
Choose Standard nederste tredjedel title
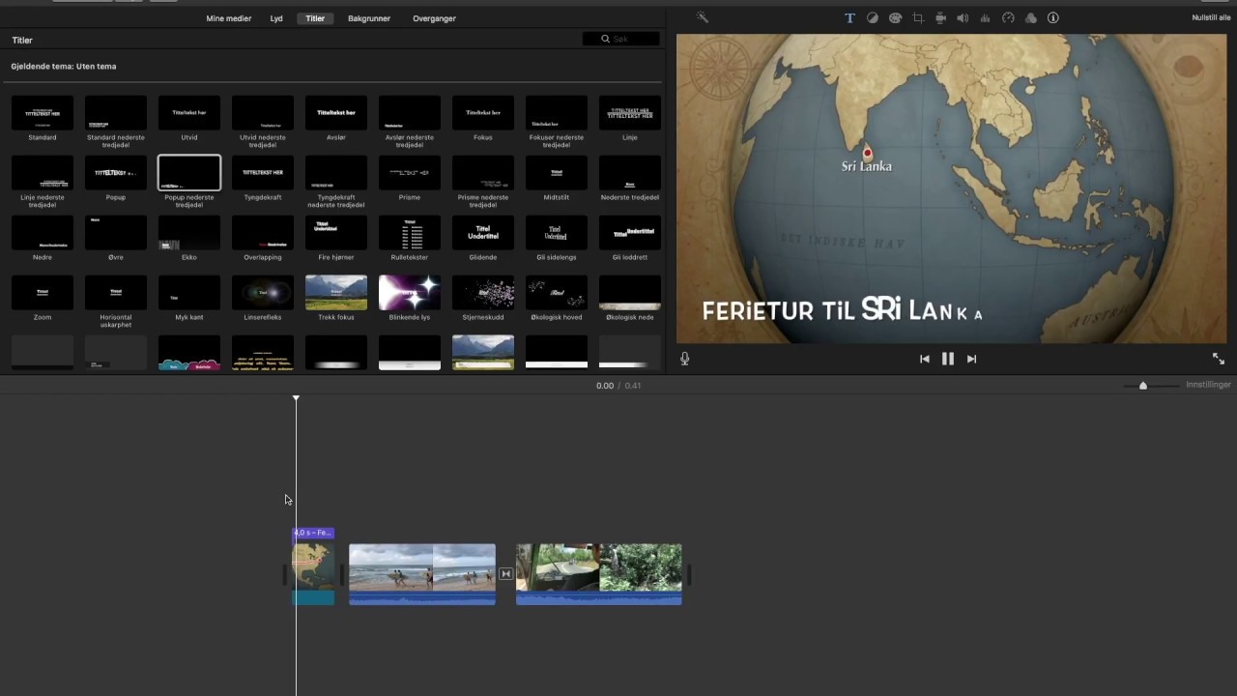tap(116, 113)
